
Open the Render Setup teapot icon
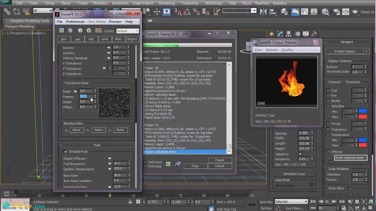336,11
